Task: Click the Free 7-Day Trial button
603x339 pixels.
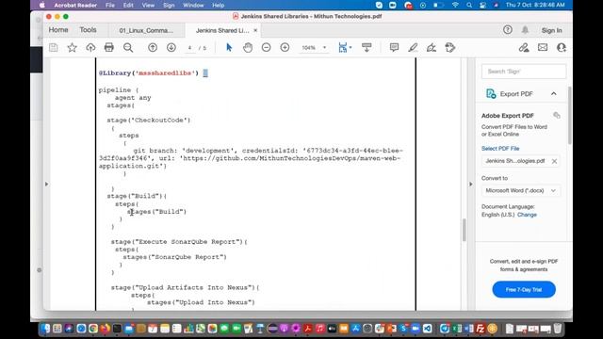Action: [x=524, y=289]
